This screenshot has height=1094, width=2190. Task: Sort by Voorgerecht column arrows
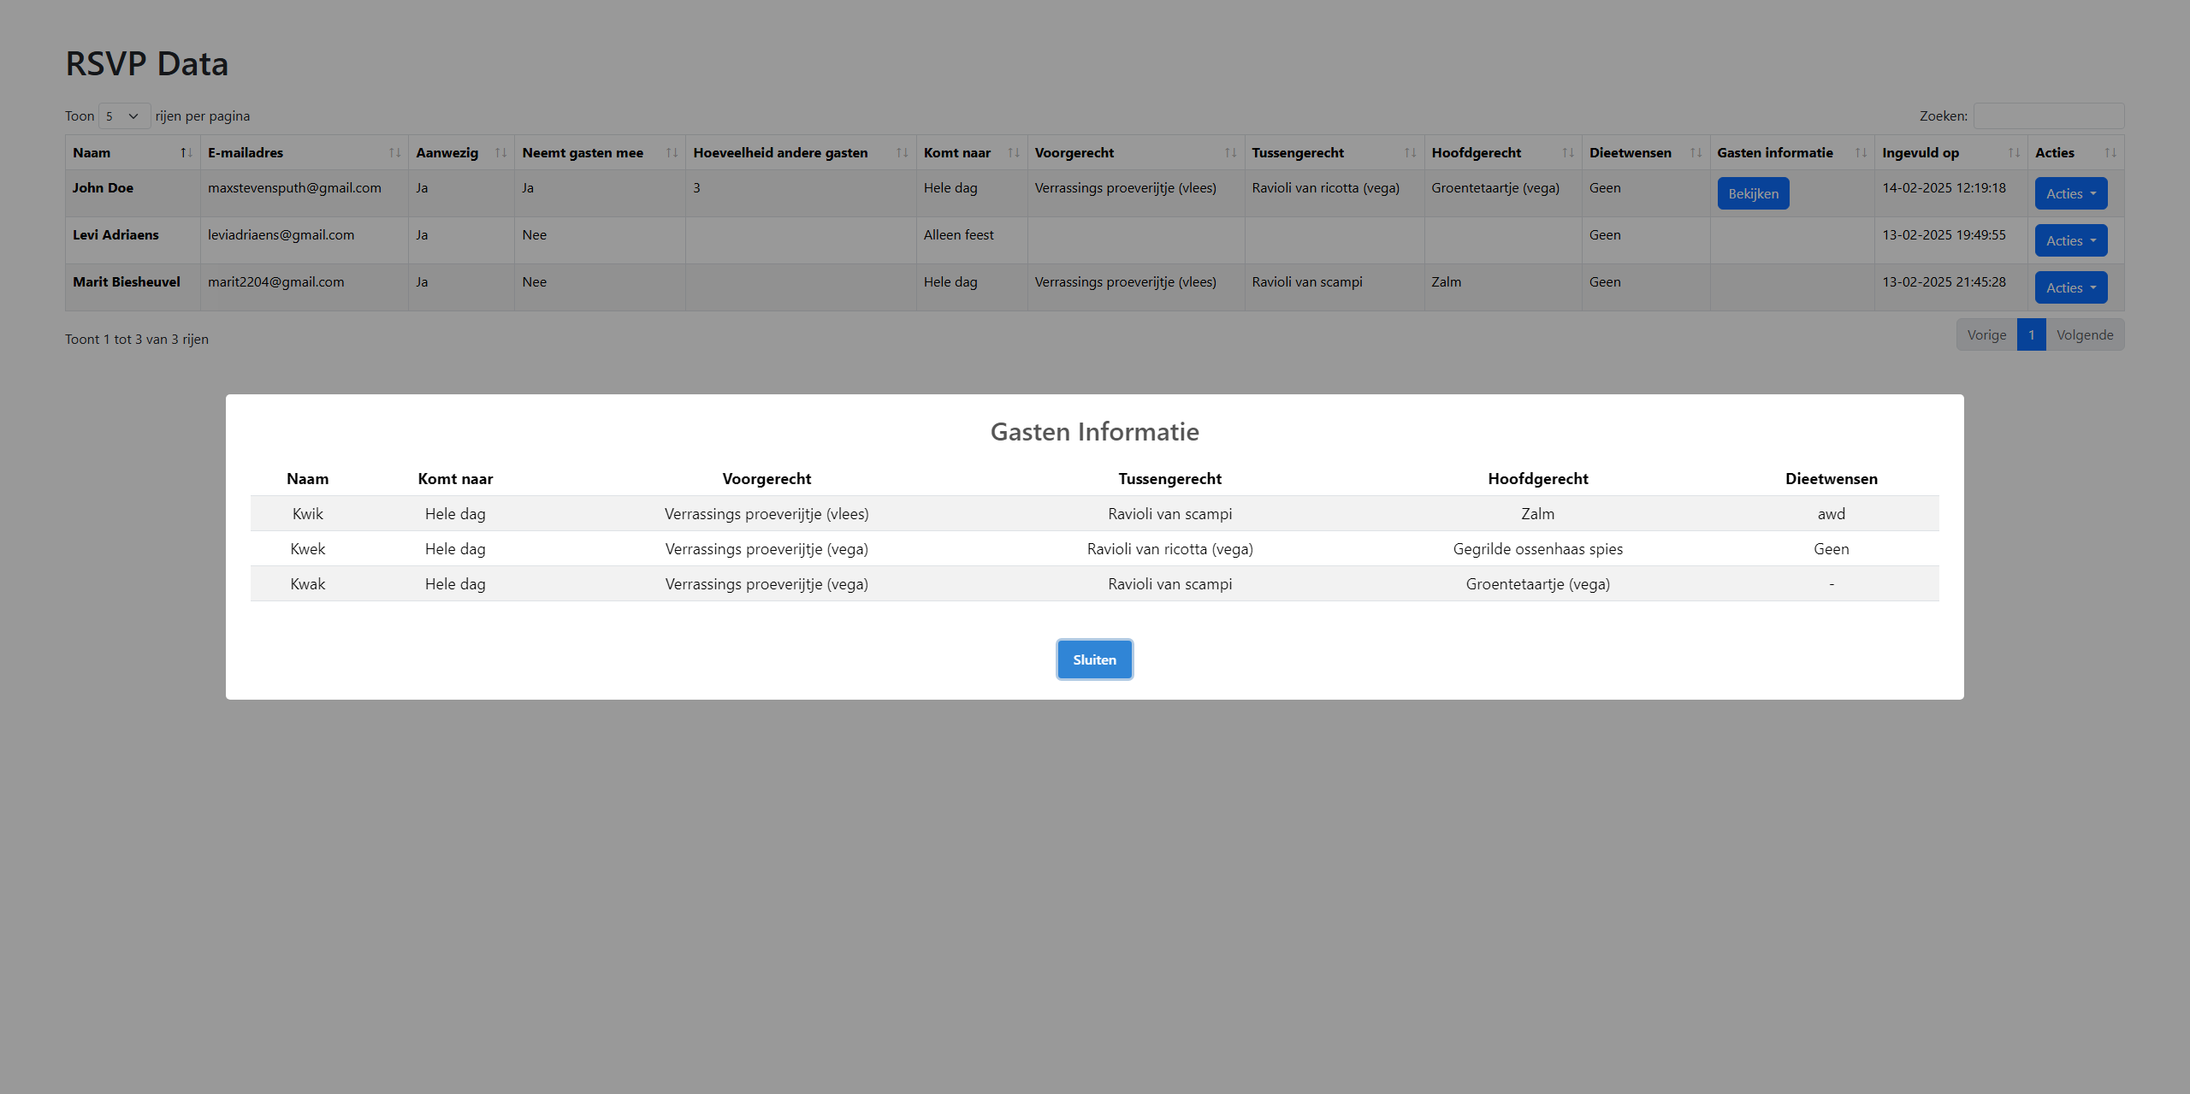coord(1230,153)
